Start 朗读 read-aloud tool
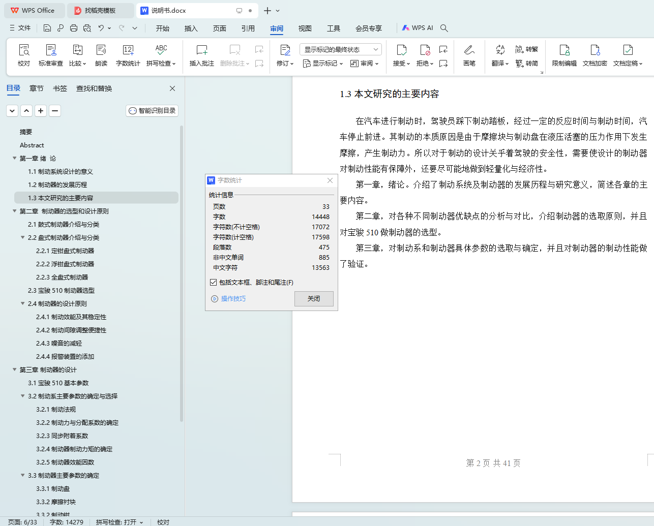 pyautogui.click(x=101, y=55)
